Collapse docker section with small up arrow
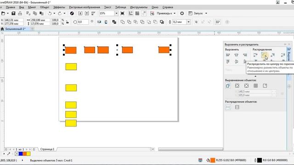The height and width of the screenshot is (165, 294). (255, 76)
